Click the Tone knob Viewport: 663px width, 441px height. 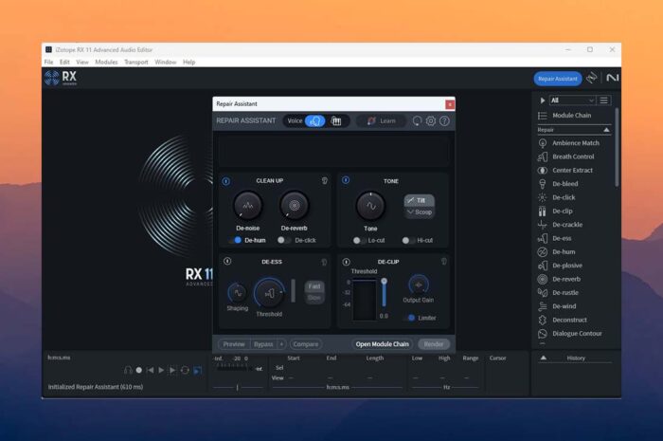[x=370, y=206]
